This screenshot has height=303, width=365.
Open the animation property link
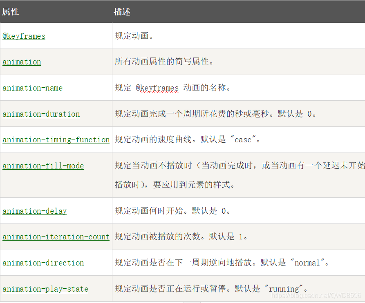click(x=22, y=62)
